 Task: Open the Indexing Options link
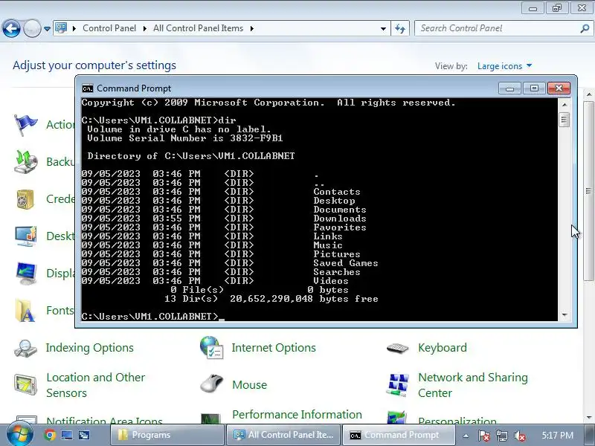(x=89, y=348)
